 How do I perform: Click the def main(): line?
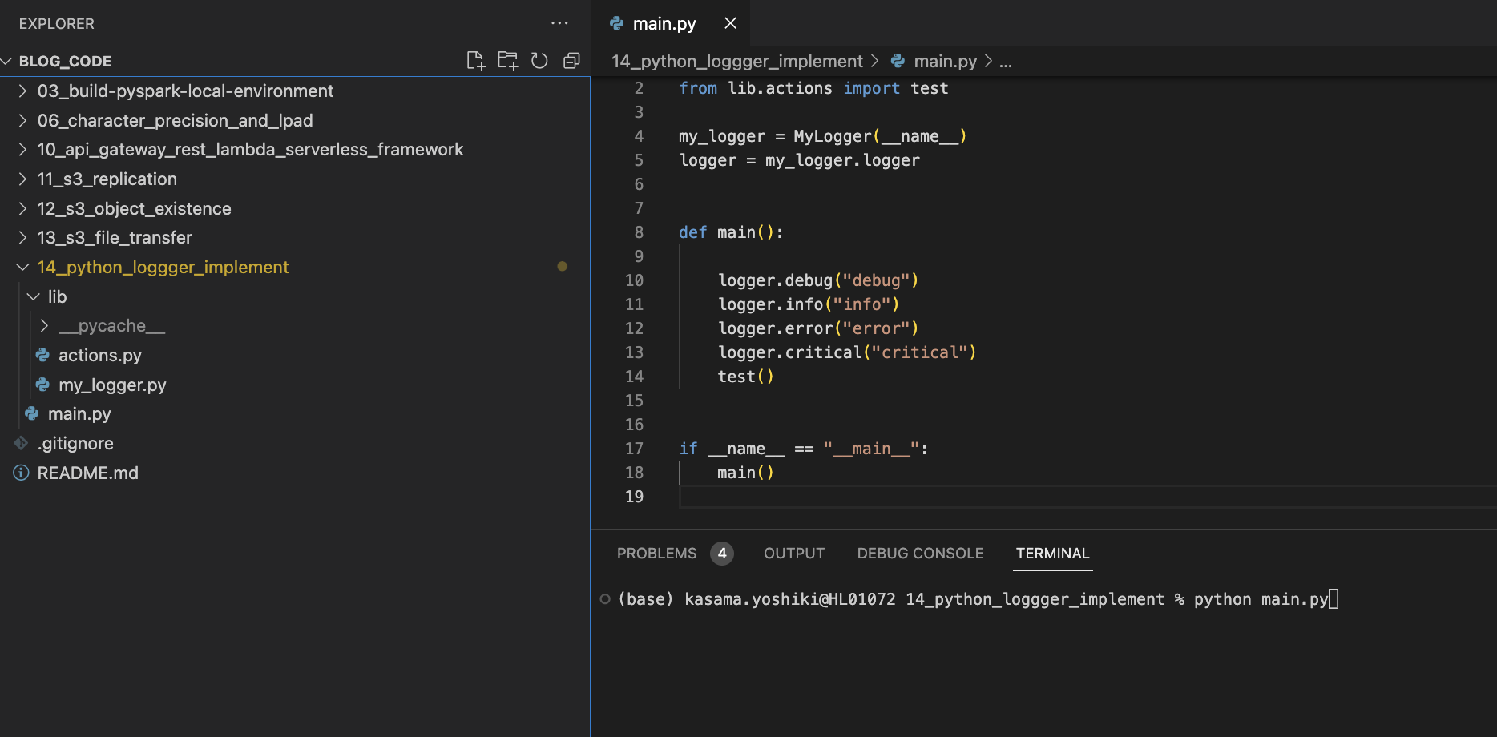[x=731, y=232]
